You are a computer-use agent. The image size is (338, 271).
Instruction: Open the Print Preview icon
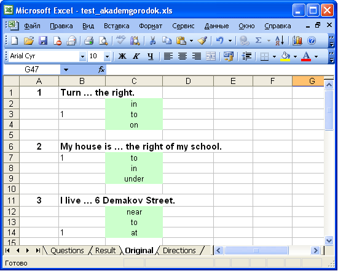point(103,40)
